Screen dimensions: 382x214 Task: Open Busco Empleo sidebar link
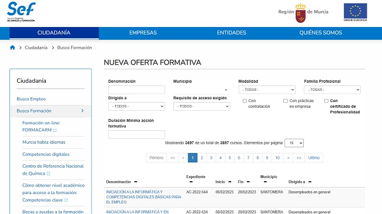tap(31, 99)
